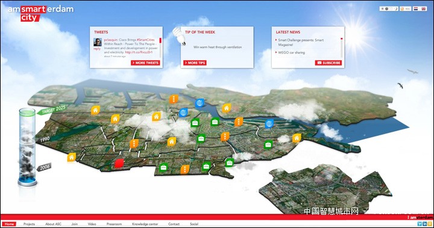
Task: Click the MORE TIPS button
Action: coord(195,63)
